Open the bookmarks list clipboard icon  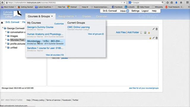[x=172, y=3]
